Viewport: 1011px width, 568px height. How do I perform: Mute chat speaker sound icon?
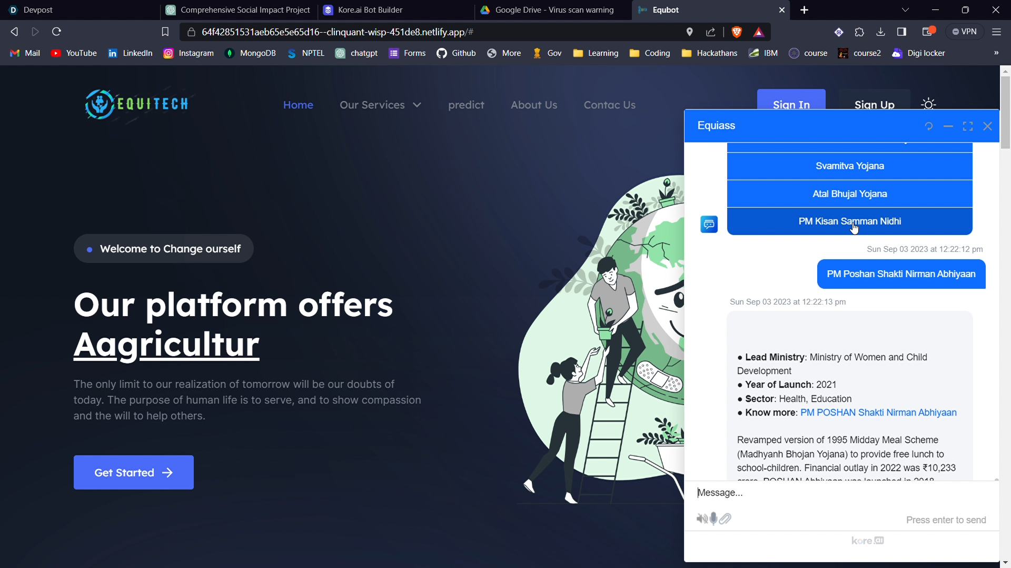click(701, 519)
